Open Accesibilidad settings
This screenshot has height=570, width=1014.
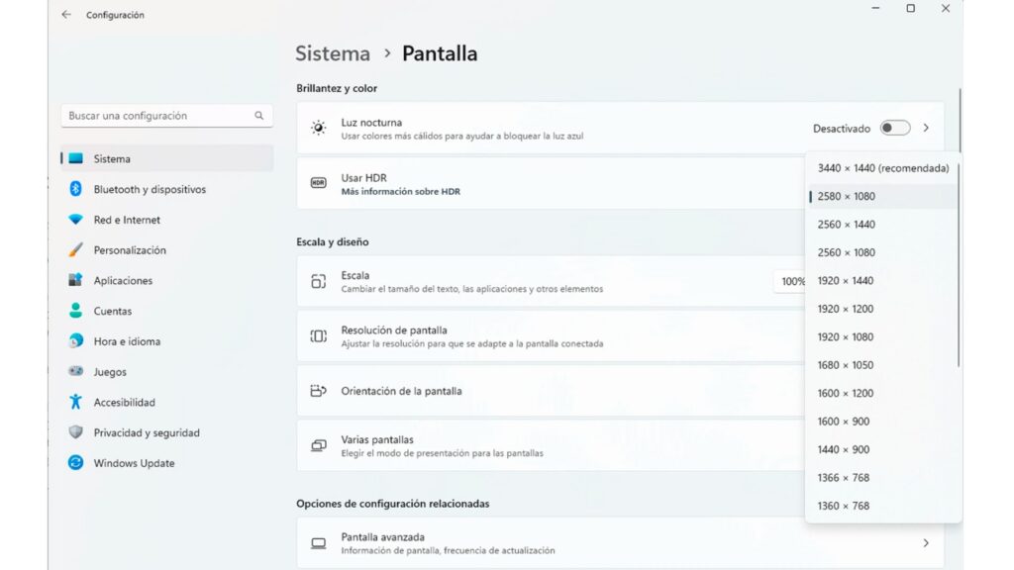click(124, 403)
